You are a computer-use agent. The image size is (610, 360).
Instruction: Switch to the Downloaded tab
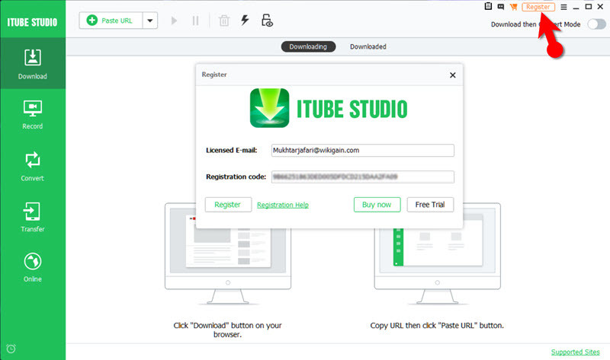pyautogui.click(x=368, y=46)
